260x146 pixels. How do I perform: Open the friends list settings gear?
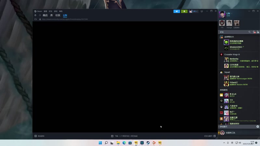click(x=258, y=32)
